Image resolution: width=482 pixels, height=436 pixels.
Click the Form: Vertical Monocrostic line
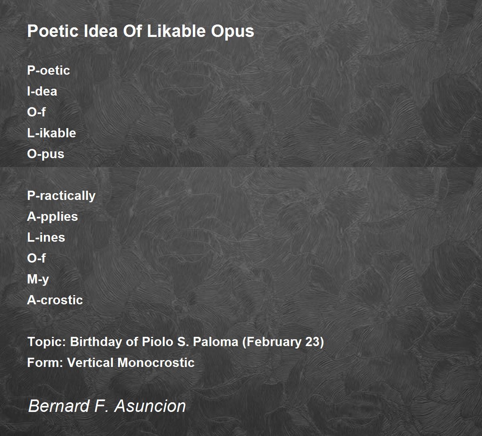coord(111,363)
